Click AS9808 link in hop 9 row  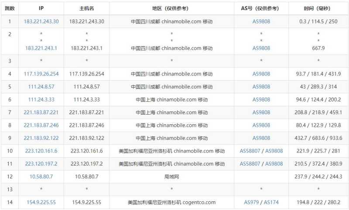[261, 138]
